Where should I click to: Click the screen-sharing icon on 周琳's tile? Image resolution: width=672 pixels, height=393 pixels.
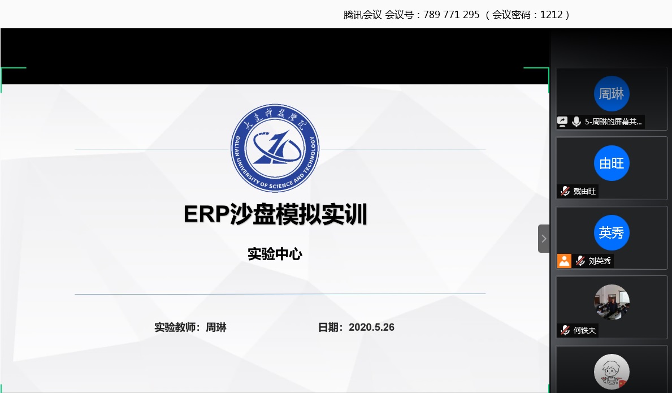(562, 122)
